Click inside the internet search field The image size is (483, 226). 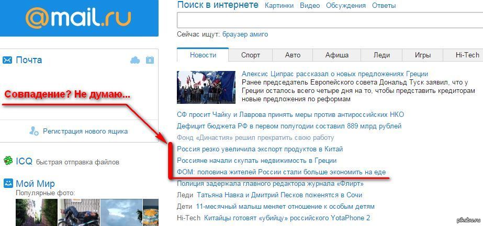(330, 20)
